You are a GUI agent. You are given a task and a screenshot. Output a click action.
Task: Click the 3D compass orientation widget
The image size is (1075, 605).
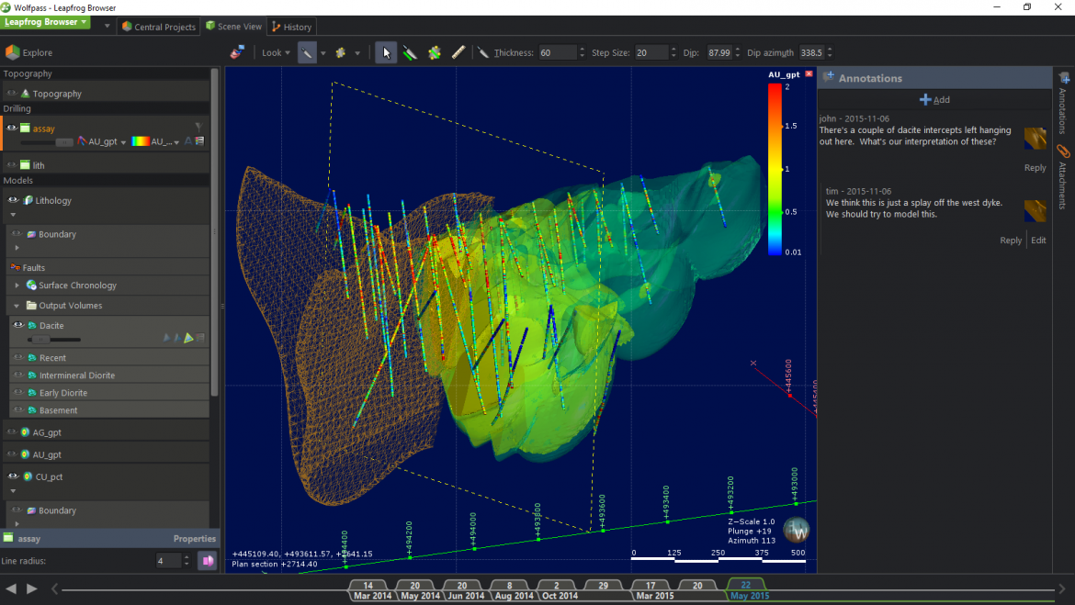click(796, 530)
